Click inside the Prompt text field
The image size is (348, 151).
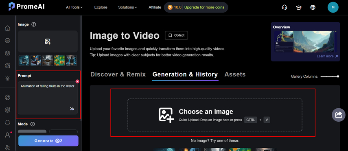(x=48, y=98)
